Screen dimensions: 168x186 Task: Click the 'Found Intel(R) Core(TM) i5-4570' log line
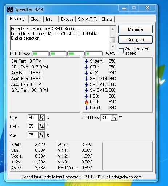coord(54,33)
